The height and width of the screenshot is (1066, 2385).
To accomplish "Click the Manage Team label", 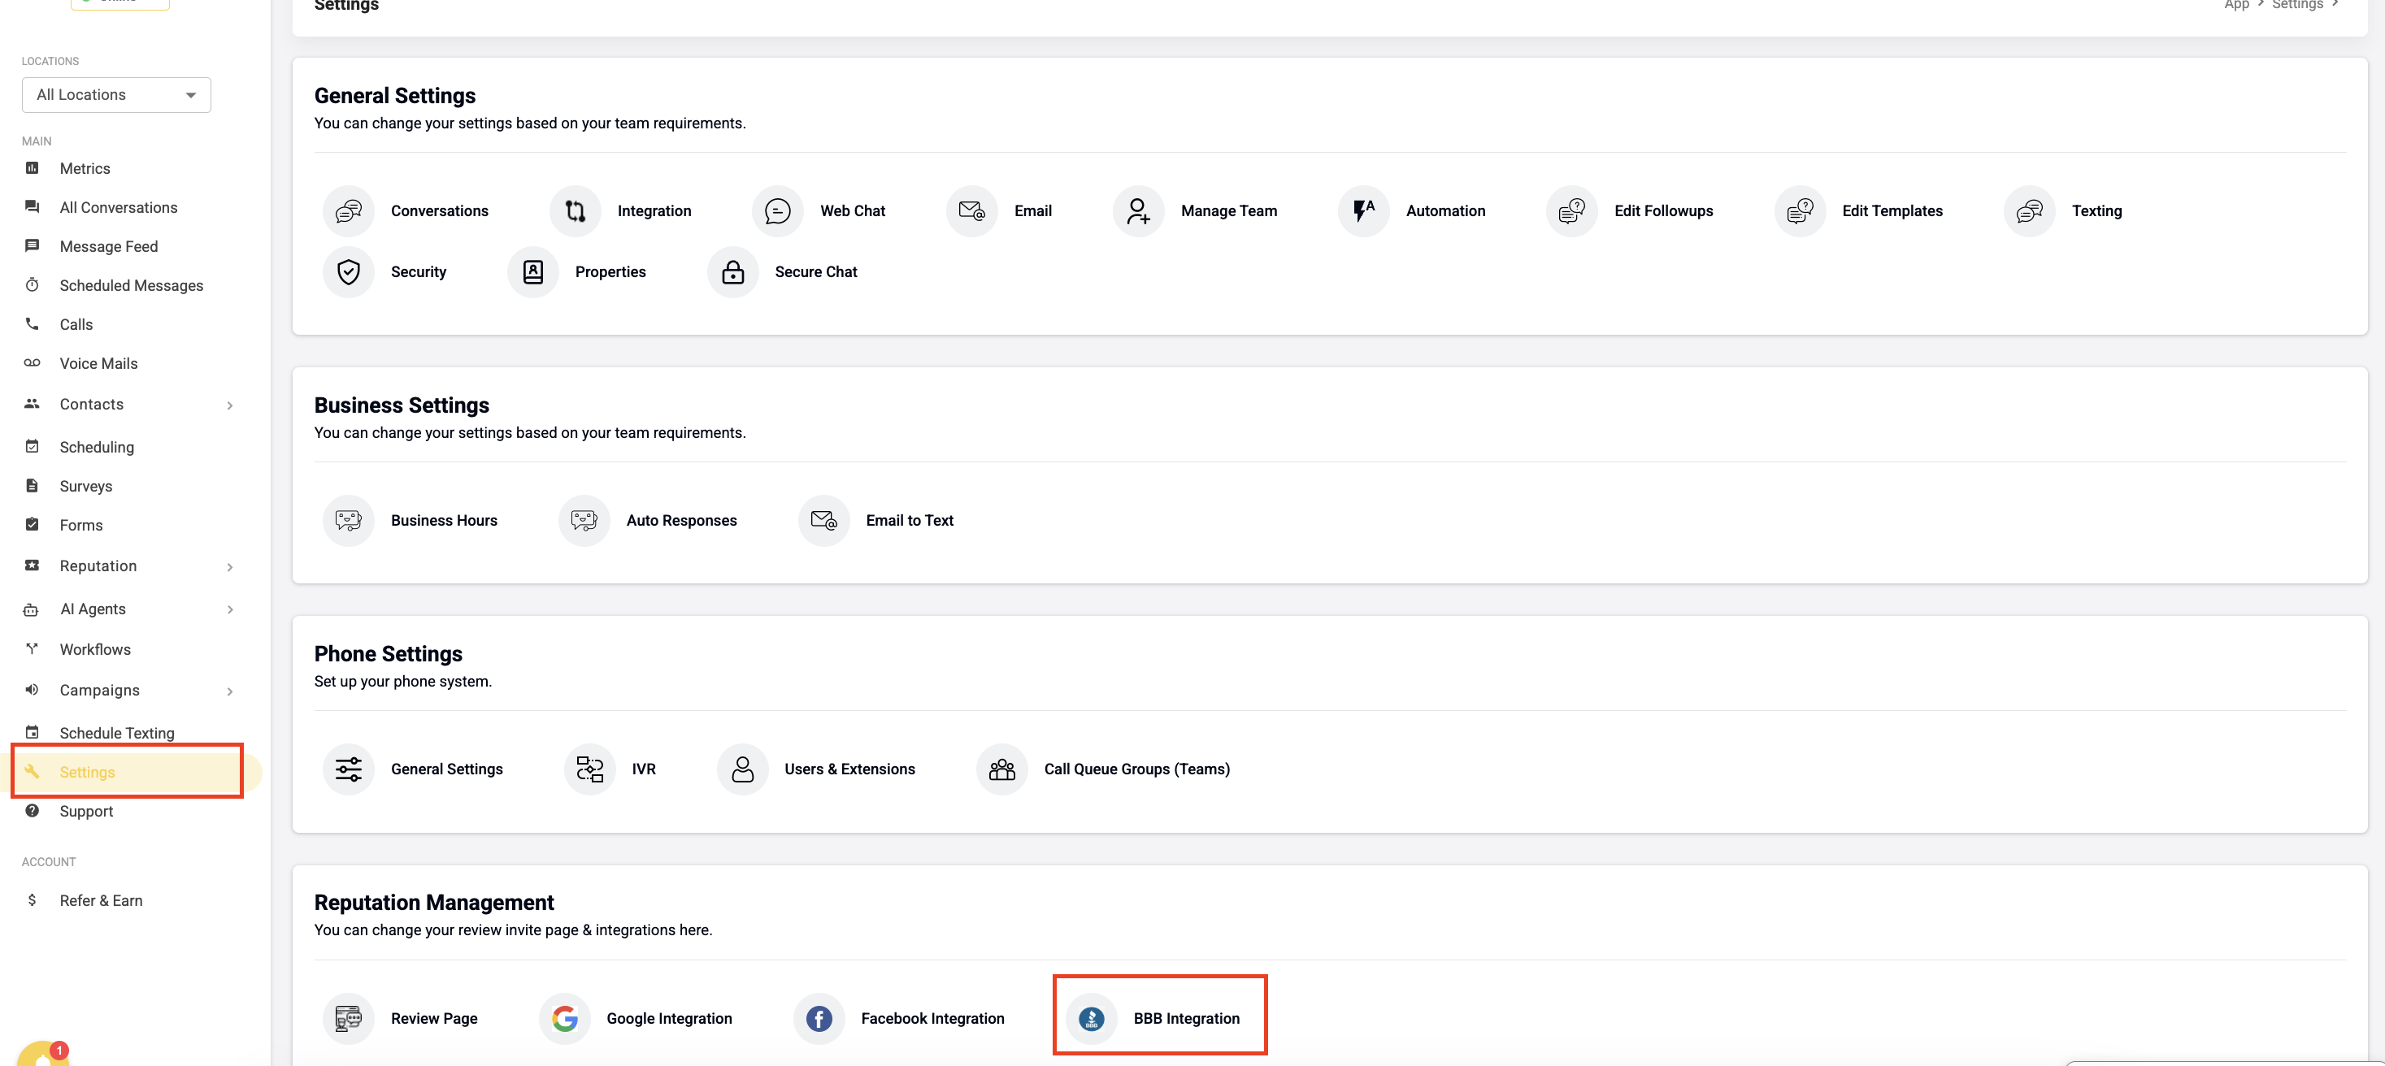I will point(1228,211).
